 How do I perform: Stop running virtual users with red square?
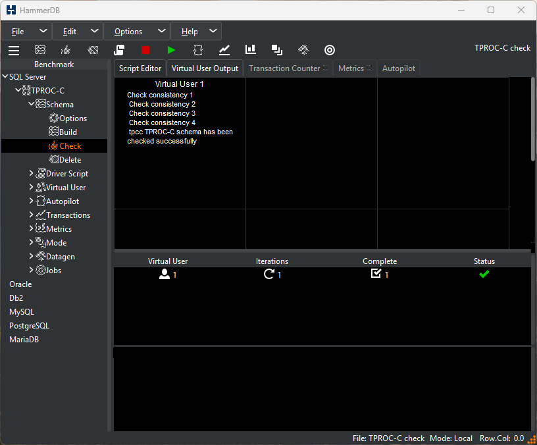click(145, 50)
